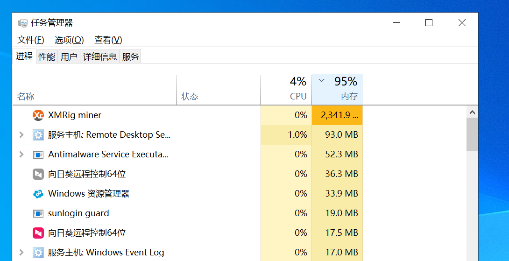
Task: Click the Antimalware Service Executable icon
Action: click(x=38, y=155)
